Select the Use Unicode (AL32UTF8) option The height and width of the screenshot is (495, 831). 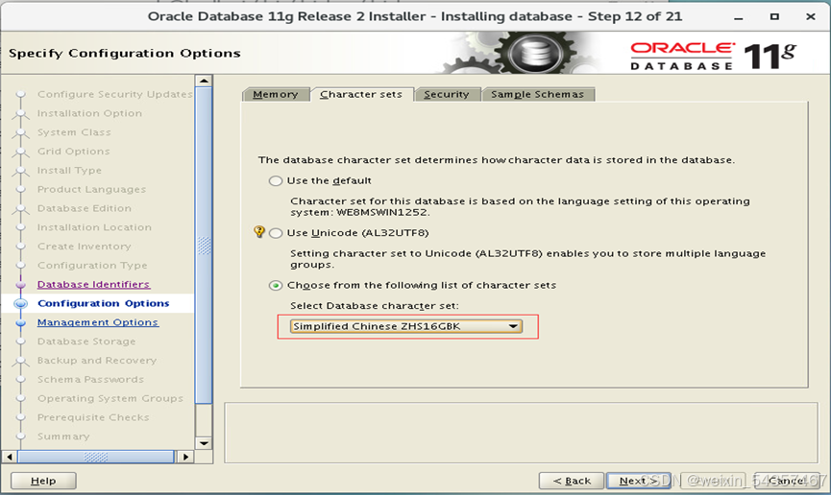[277, 233]
